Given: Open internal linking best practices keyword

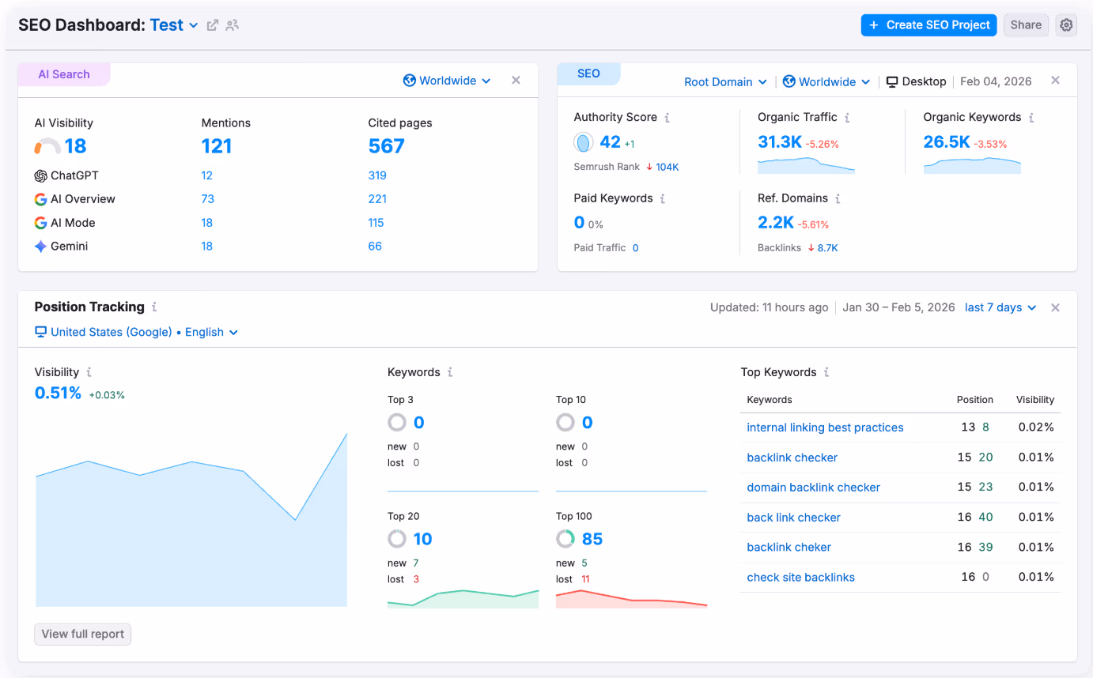Looking at the screenshot, I should pyautogui.click(x=825, y=428).
